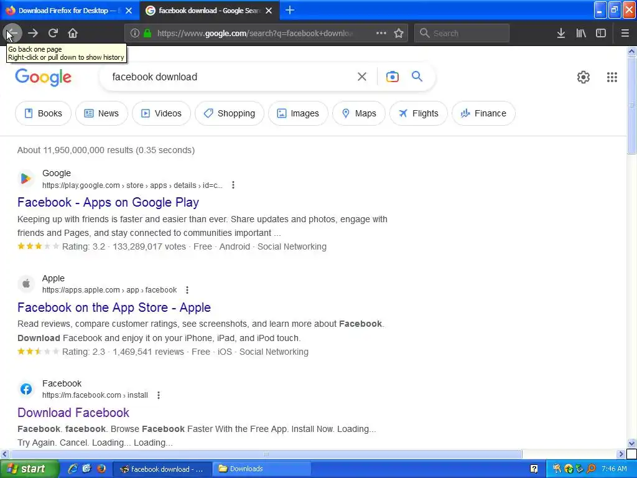This screenshot has width=637, height=478.
Task: Click the green padlock security icon
Action: [147, 34]
